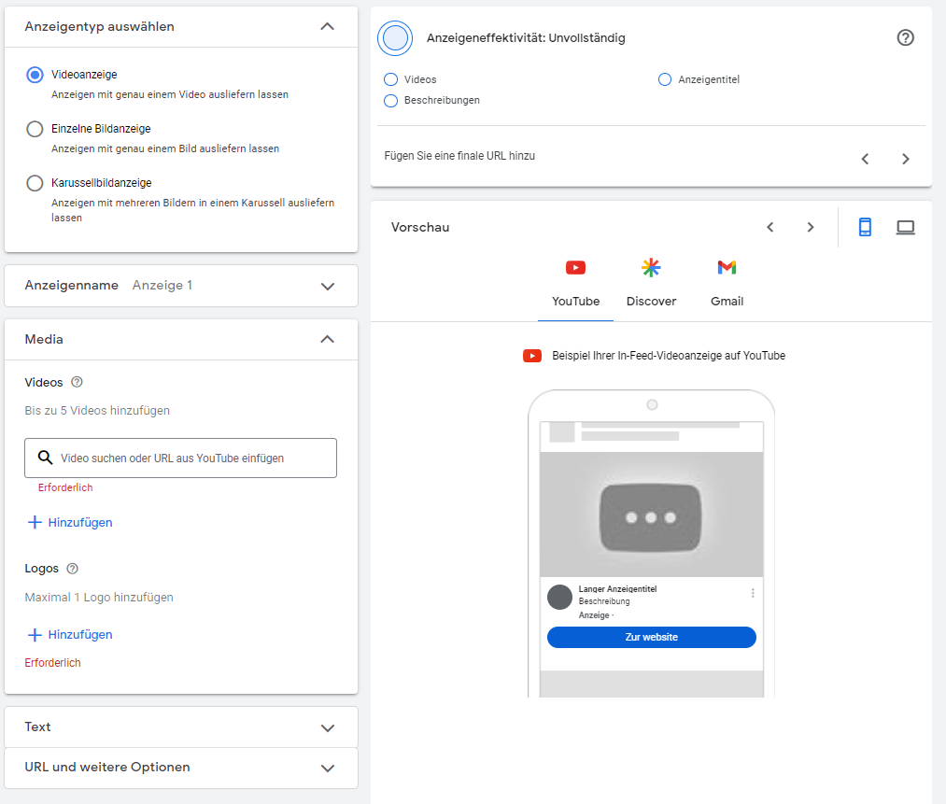
Task: Click the next arrow in Vorschau pane
Action: pyautogui.click(x=811, y=226)
